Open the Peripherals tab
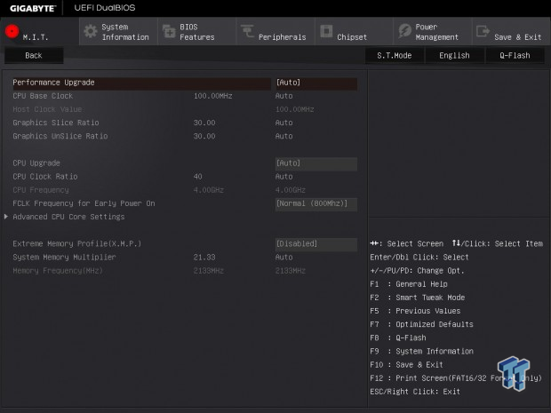The height and width of the screenshot is (413, 551). tap(275, 32)
